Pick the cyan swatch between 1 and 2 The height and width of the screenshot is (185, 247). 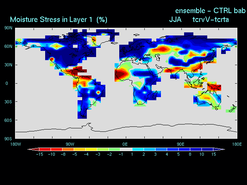click(138, 149)
